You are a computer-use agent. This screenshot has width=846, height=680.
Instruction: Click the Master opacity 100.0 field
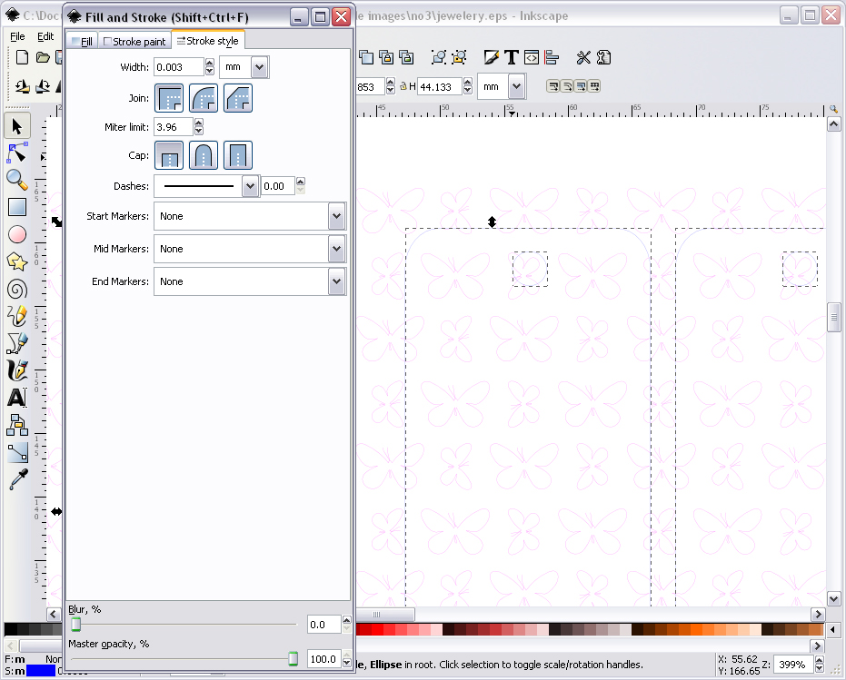tap(324, 659)
